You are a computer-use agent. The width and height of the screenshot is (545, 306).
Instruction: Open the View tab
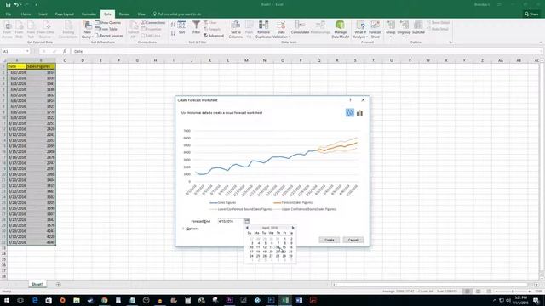141,14
